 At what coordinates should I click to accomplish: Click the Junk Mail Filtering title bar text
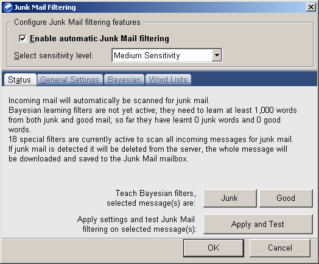pyautogui.click(x=45, y=7)
